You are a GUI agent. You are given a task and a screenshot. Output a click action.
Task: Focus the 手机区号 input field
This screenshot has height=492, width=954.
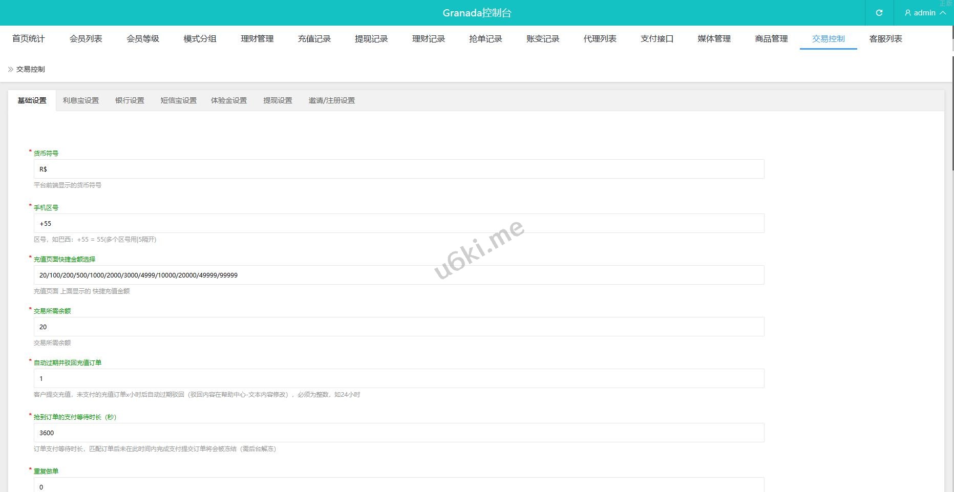[398, 223]
